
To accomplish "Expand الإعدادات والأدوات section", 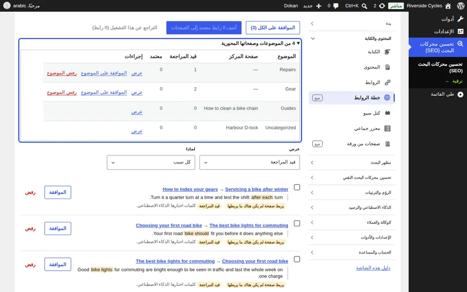I will (352, 237).
